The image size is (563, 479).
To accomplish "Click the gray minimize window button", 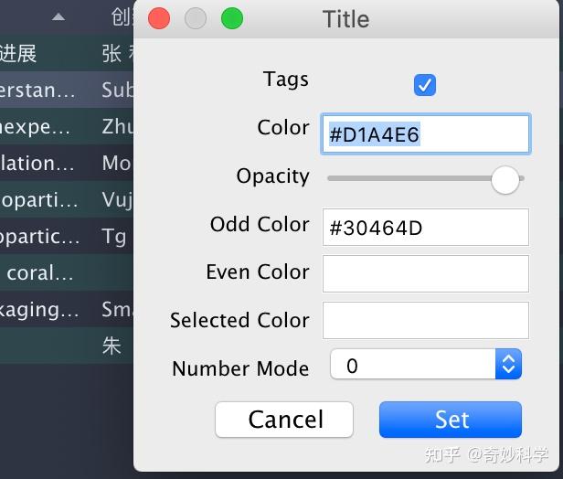I will 196,18.
